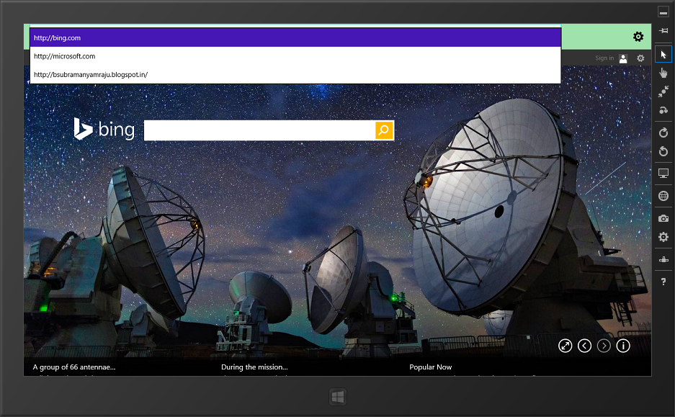Choose bsubramanyamraju.blogspot.in URL entry
675x417 pixels.
coord(295,74)
